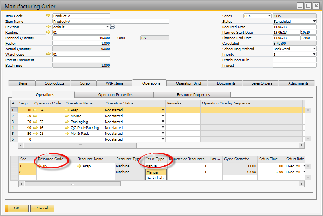Open Prep operation status dropdown

click(x=163, y=110)
